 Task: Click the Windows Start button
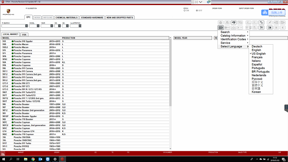[4, 159]
